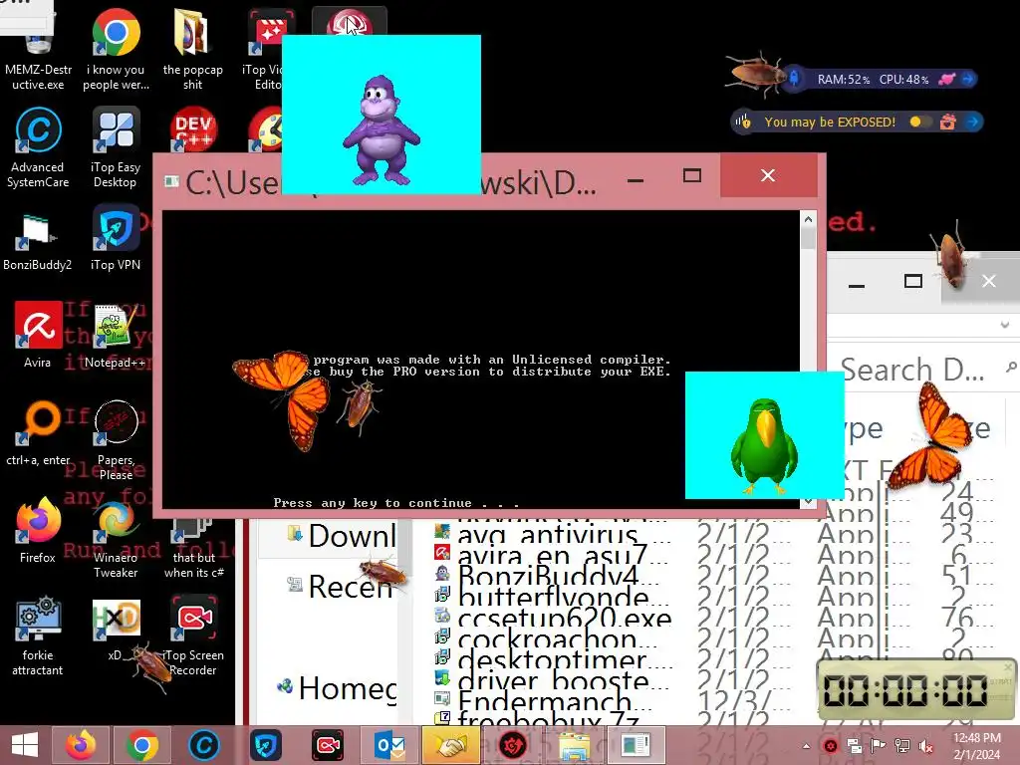Click the green parrot character
1020x765 pixels.
pyautogui.click(x=764, y=446)
